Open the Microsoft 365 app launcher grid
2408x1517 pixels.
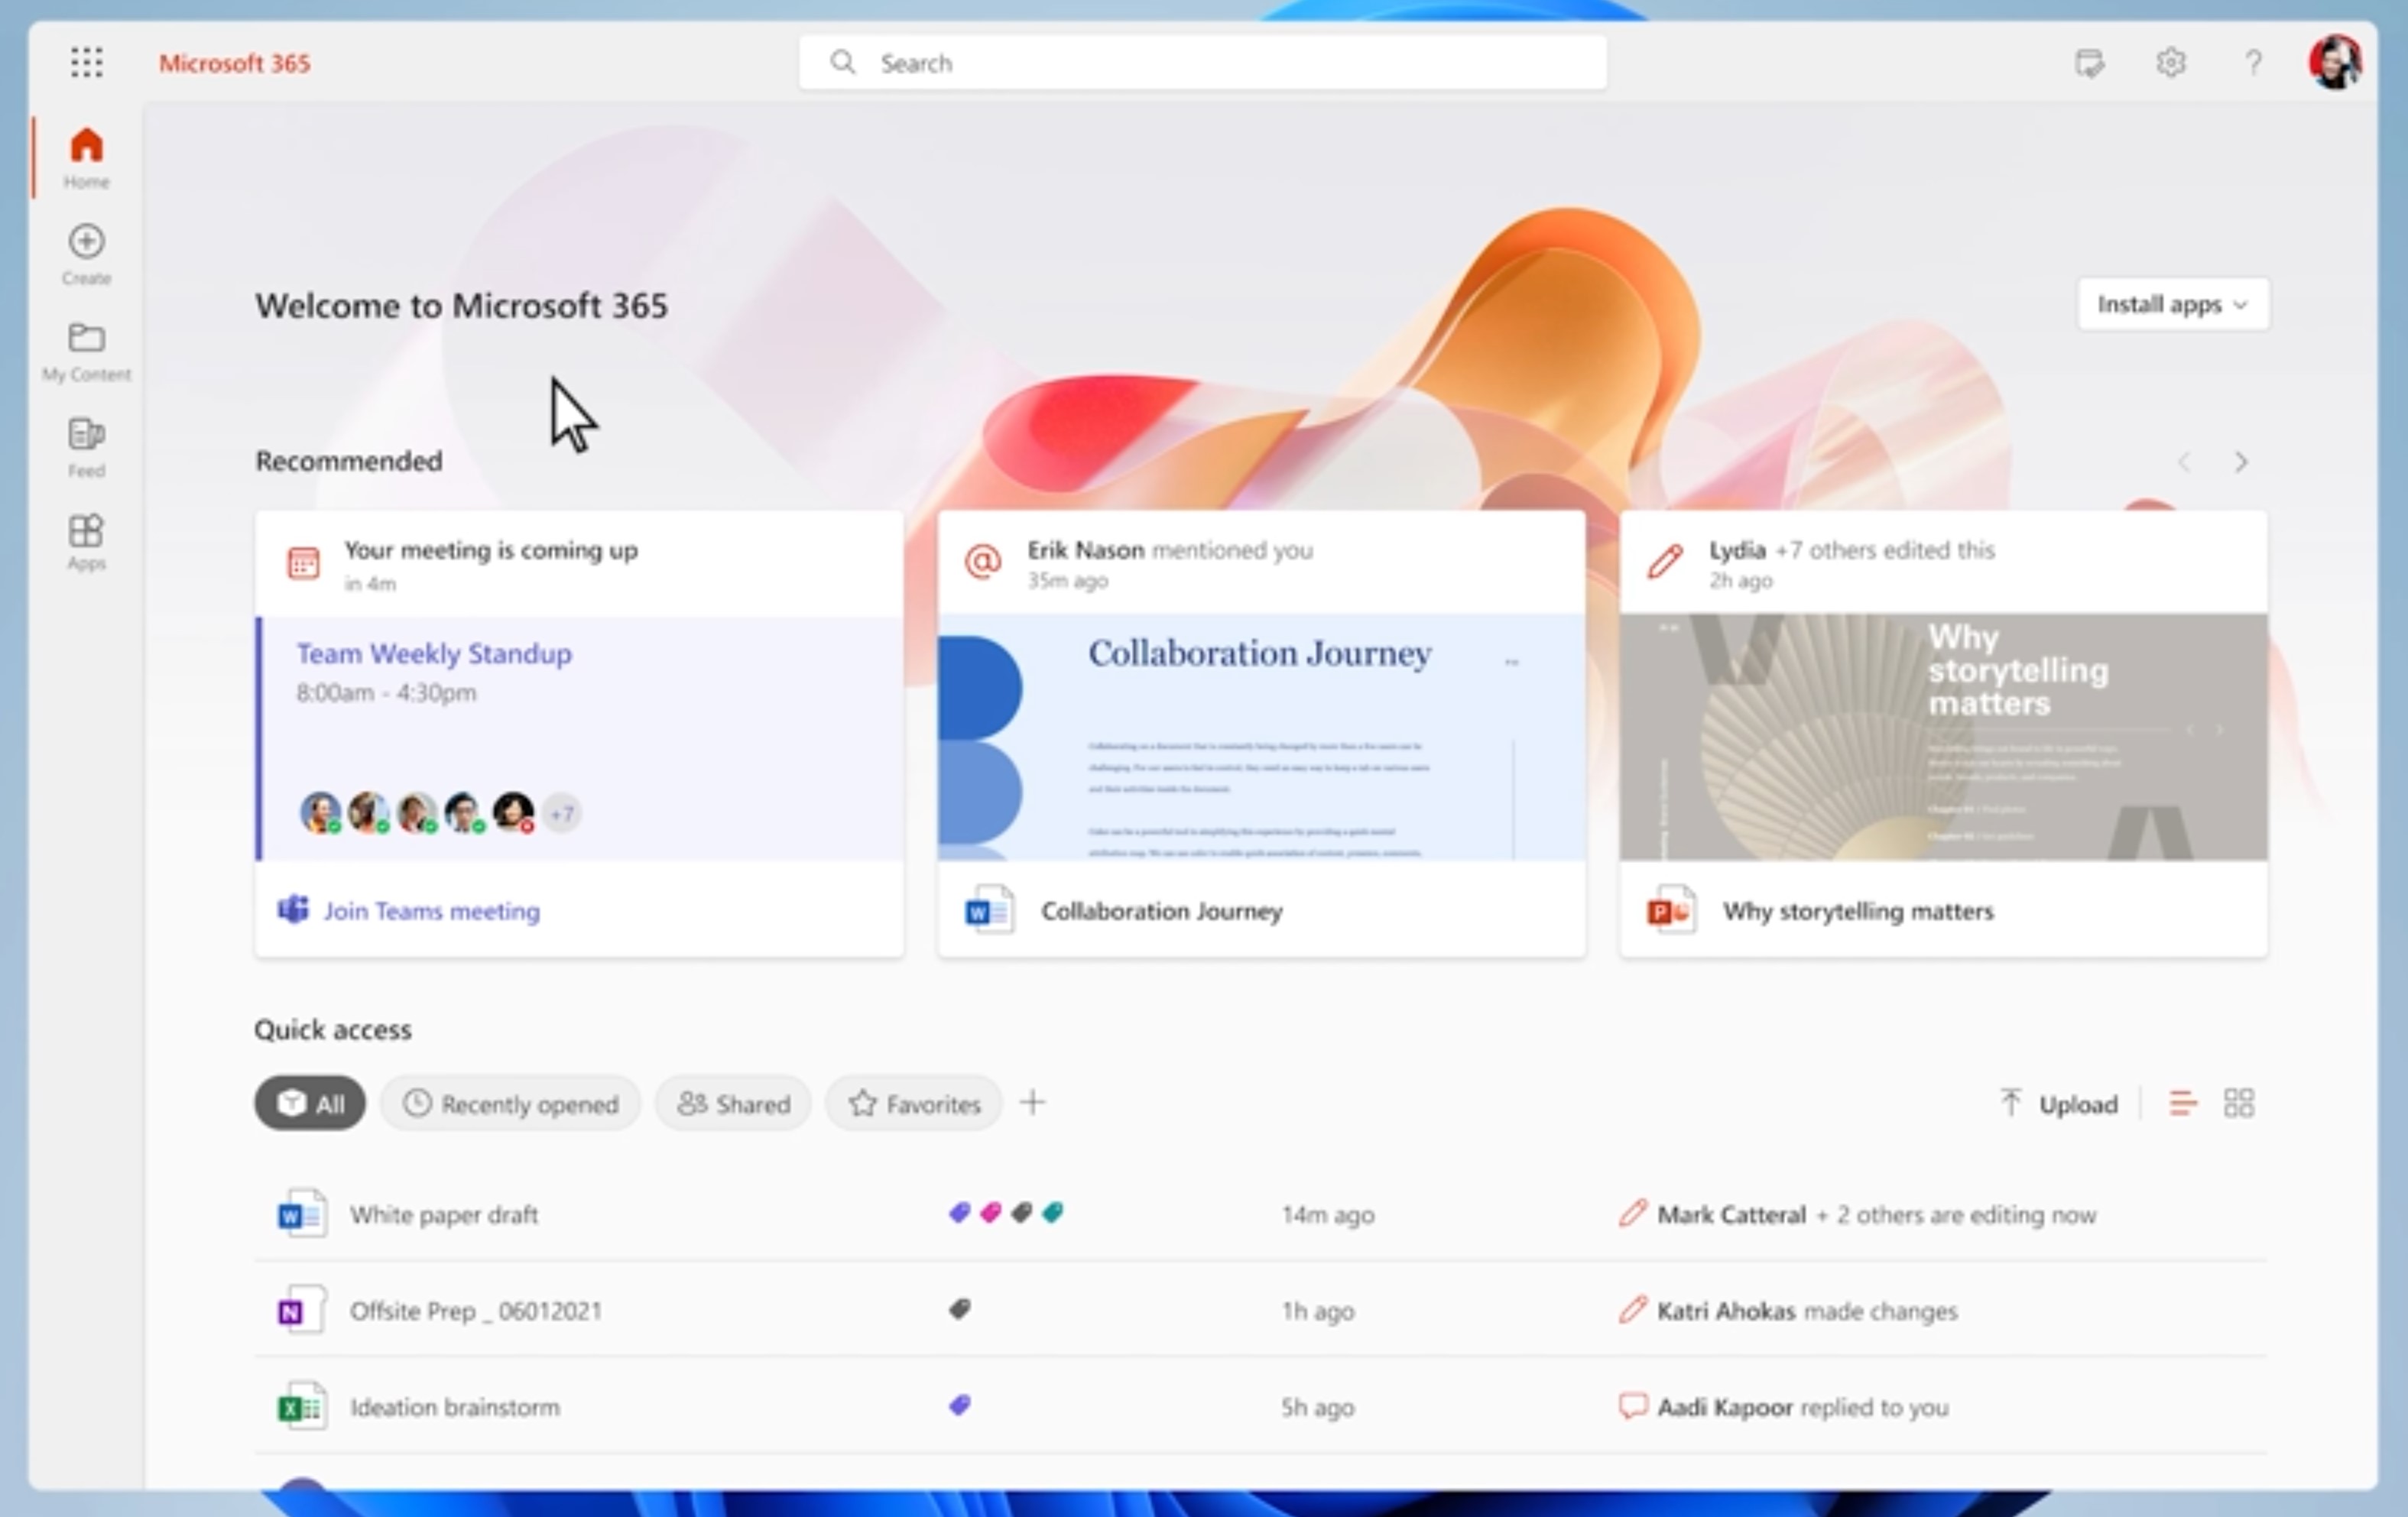click(x=87, y=63)
